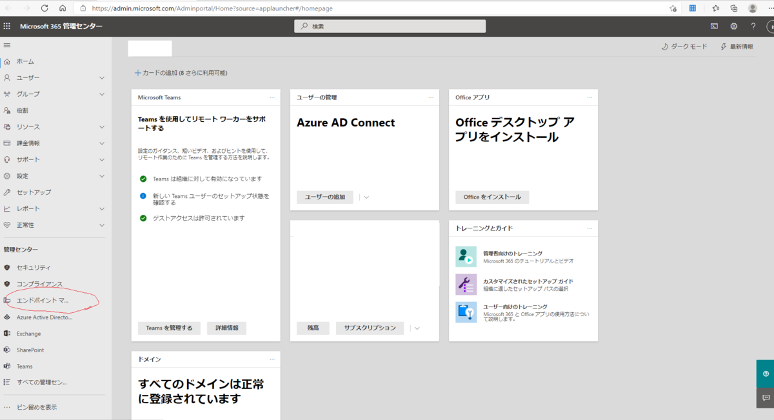Viewport: 774px width, 420px height.
Task: Refresh the browser page
Action: coord(45,8)
